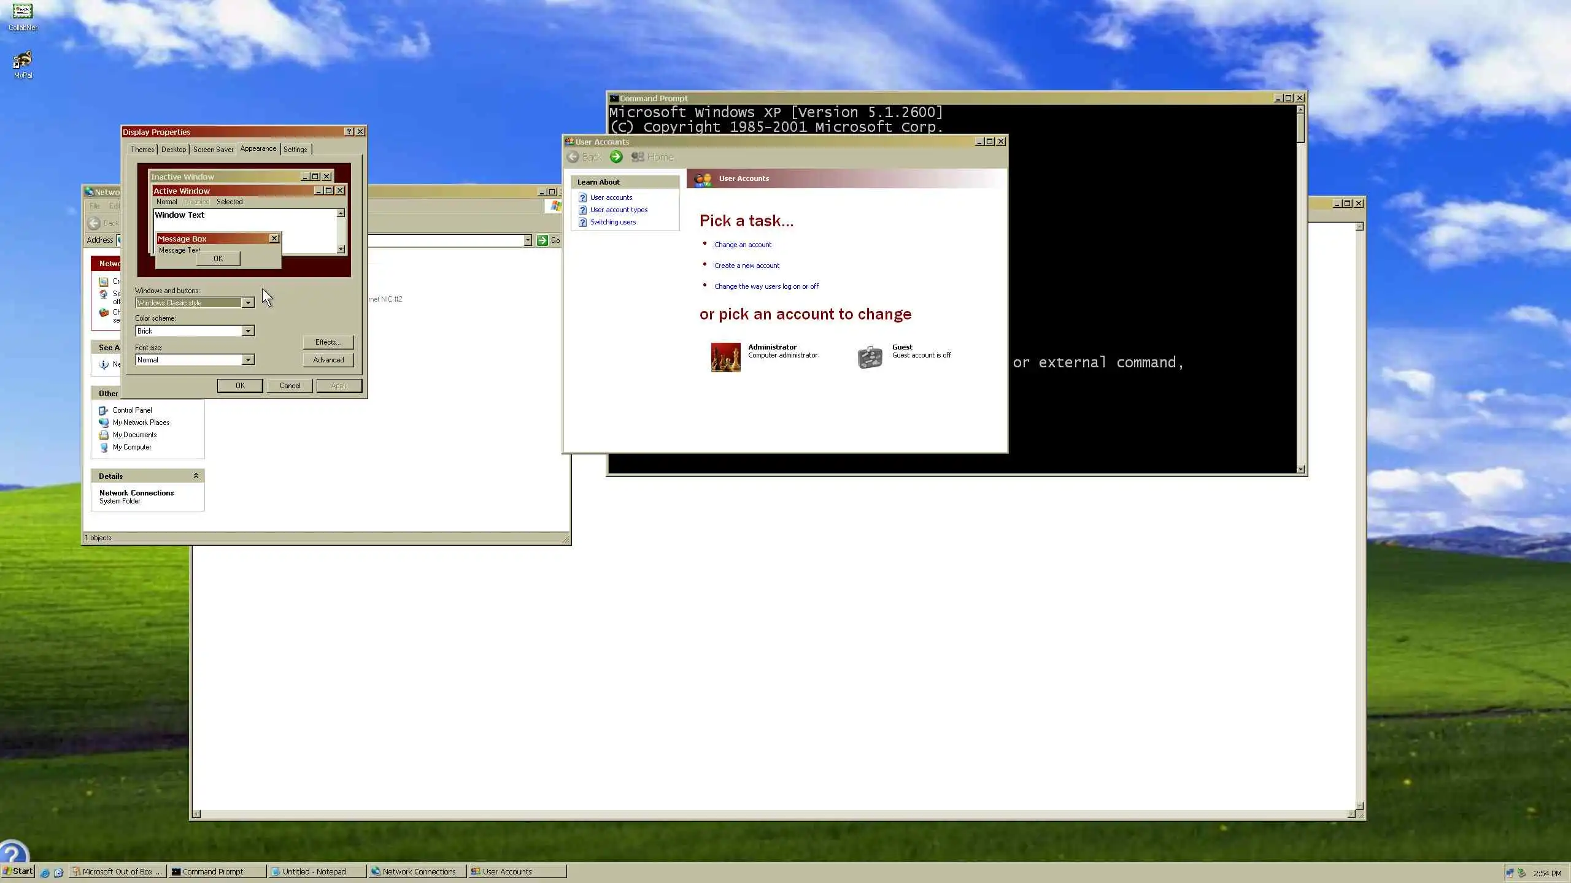Click the Guest account suitcase icon
The height and width of the screenshot is (883, 1571).
point(870,357)
